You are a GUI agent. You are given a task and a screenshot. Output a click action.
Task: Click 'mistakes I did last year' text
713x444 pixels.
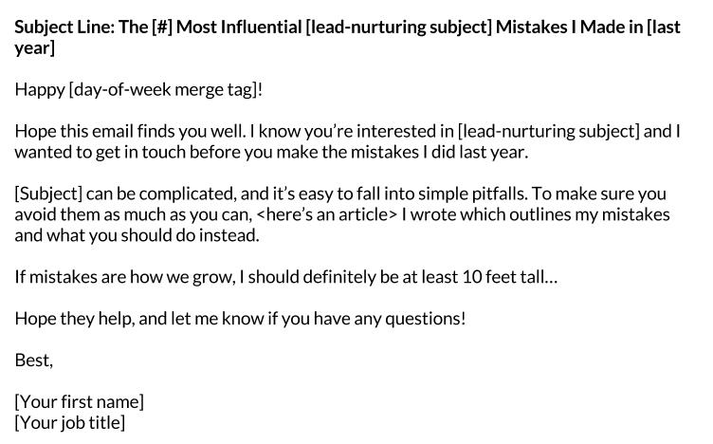pyautogui.click(x=439, y=152)
